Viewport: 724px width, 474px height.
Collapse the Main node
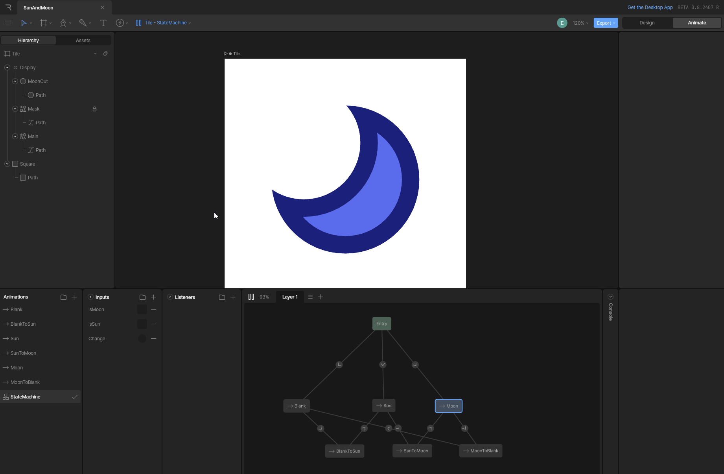15,136
